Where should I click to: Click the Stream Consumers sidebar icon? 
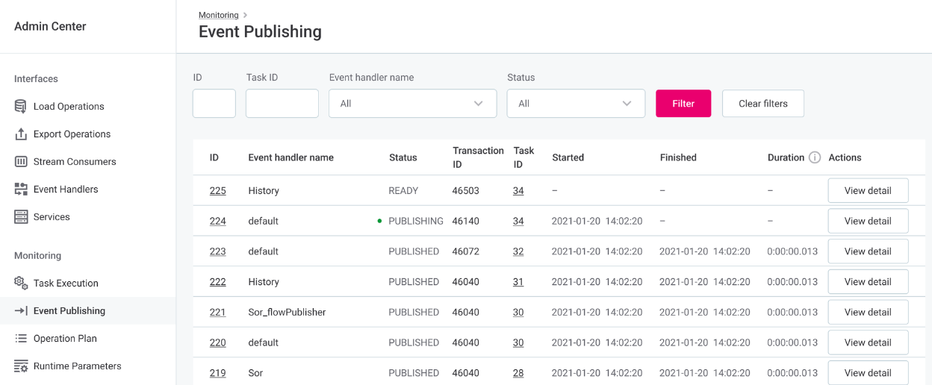[x=21, y=162]
